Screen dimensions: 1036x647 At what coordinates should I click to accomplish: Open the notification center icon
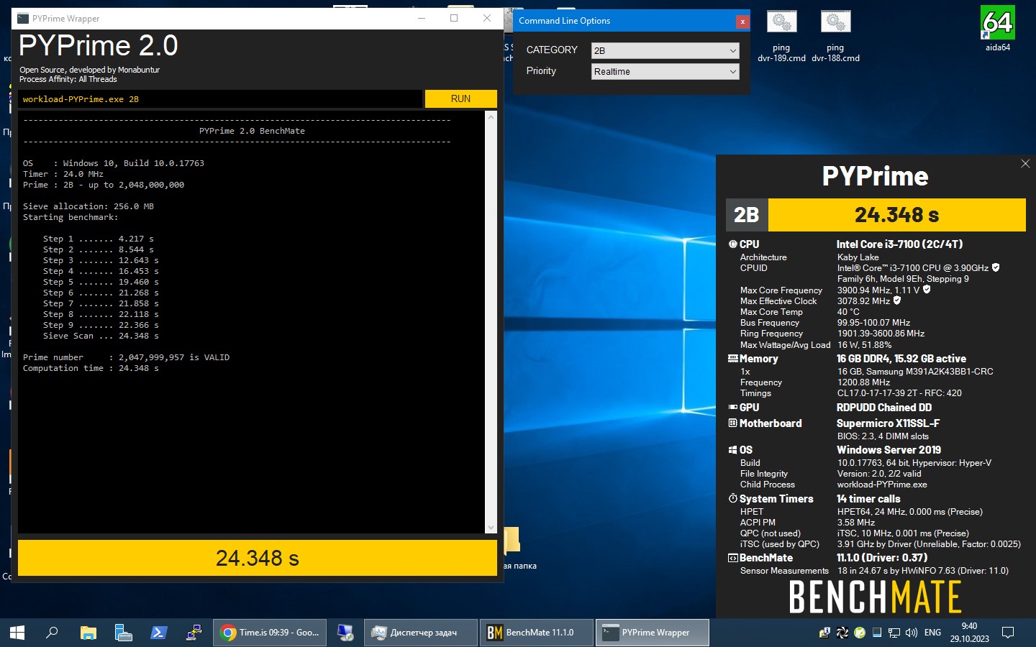(1008, 633)
